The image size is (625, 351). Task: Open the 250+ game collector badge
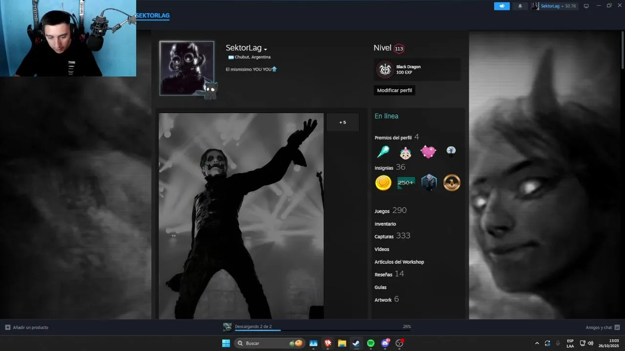[x=406, y=183]
